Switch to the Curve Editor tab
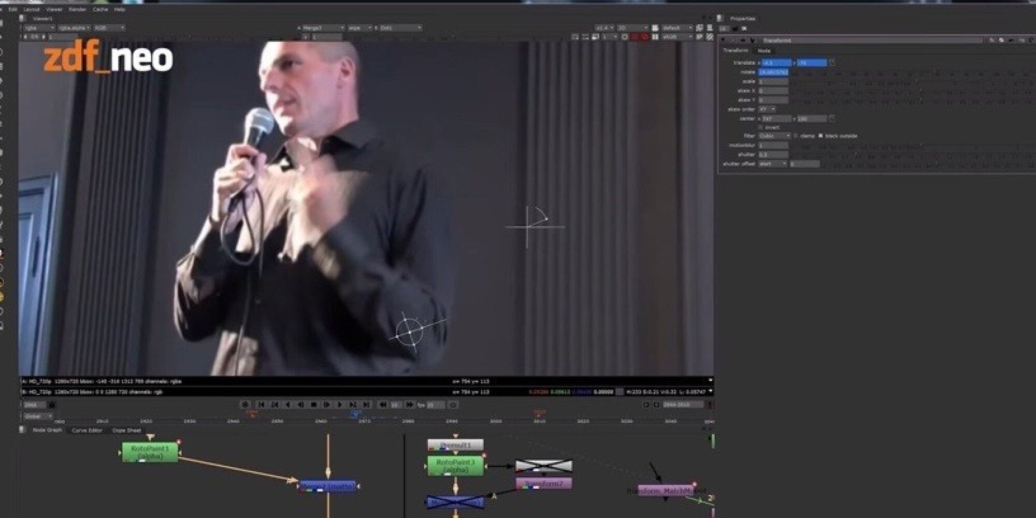 (x=87, y=430)
